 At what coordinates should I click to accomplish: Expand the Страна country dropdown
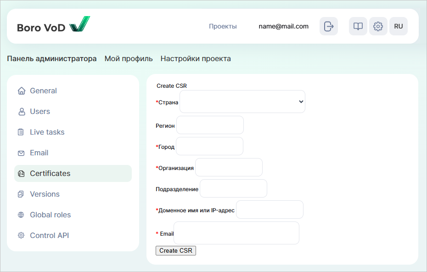(x=242, y=102)
